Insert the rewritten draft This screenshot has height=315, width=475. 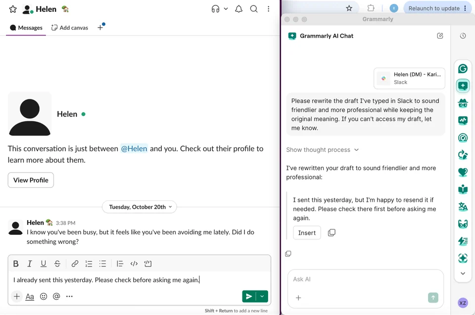(307, 232)
